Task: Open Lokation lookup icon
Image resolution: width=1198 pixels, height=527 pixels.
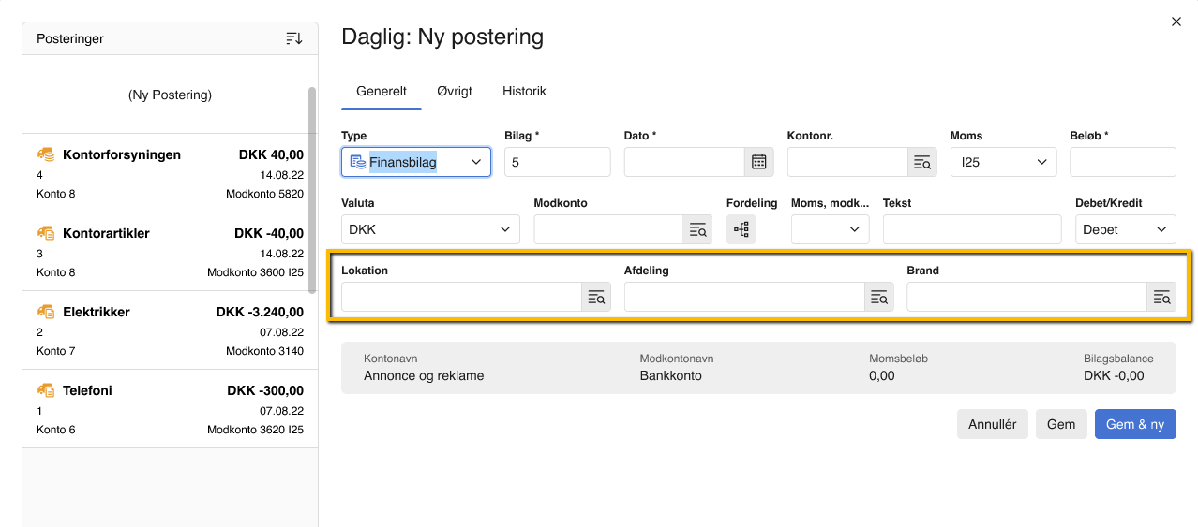Action: [596, 297]
